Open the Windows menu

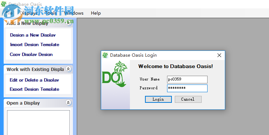pos(74,13)
